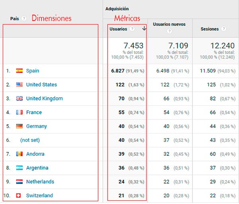
Task: Click Netherlands users value 24
Action: (121, 182)
